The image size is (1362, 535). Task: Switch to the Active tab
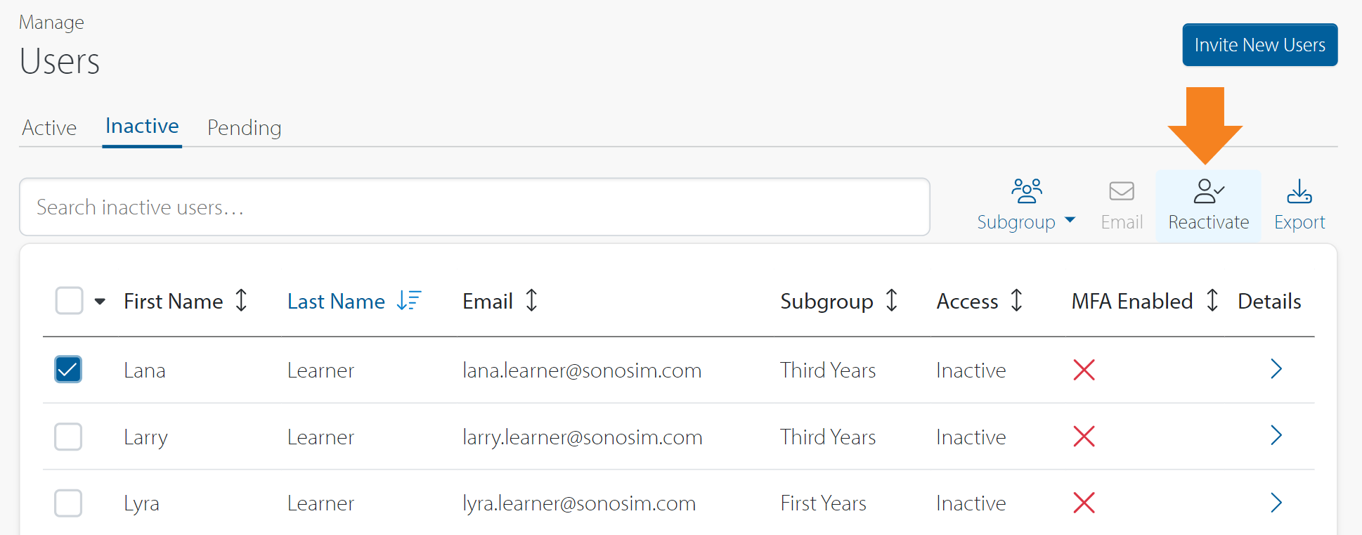(x=49, y=127)
